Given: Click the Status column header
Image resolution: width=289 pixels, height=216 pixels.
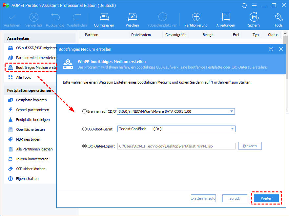Looking at the screenshot, I should [x=273, y=35].
